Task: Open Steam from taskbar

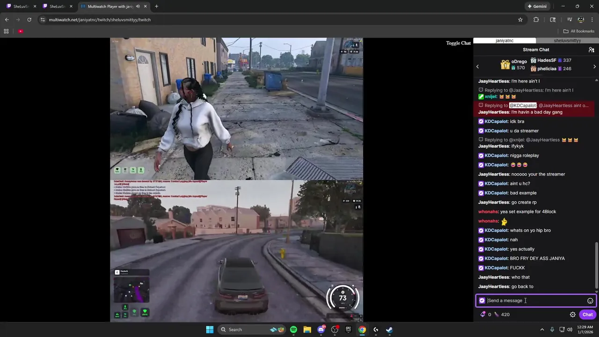Action: [389, 330]
